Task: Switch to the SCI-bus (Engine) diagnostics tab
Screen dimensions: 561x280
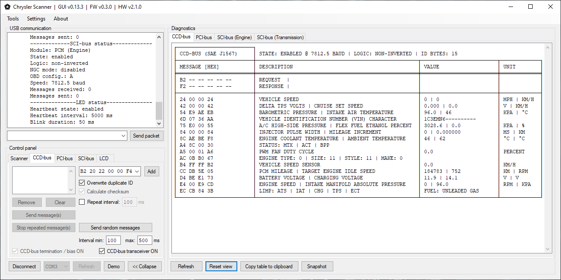Action: pos(234,37)
